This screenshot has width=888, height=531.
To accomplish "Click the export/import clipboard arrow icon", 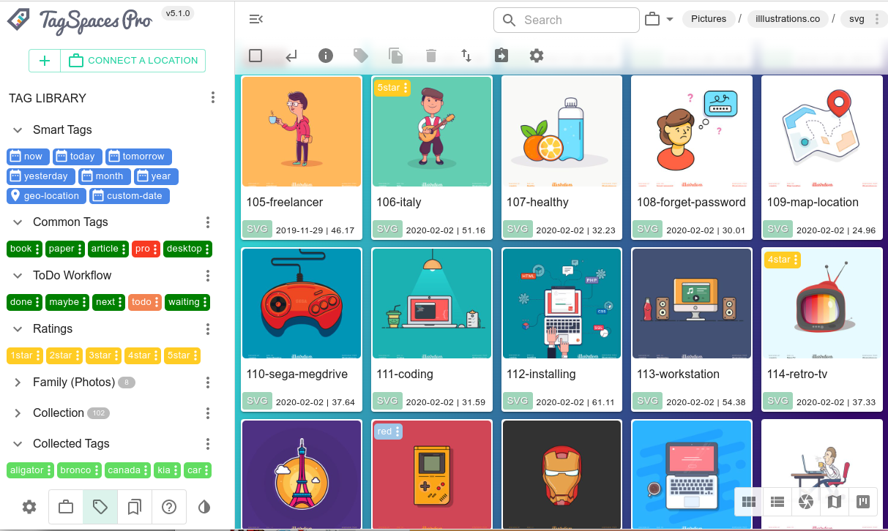I will (501, 56).
